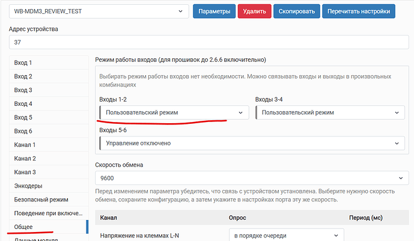The width and height of the screenshot is (414, 241).
Task: Switch to the Канал 1 tab
Action: click(49, 145)
